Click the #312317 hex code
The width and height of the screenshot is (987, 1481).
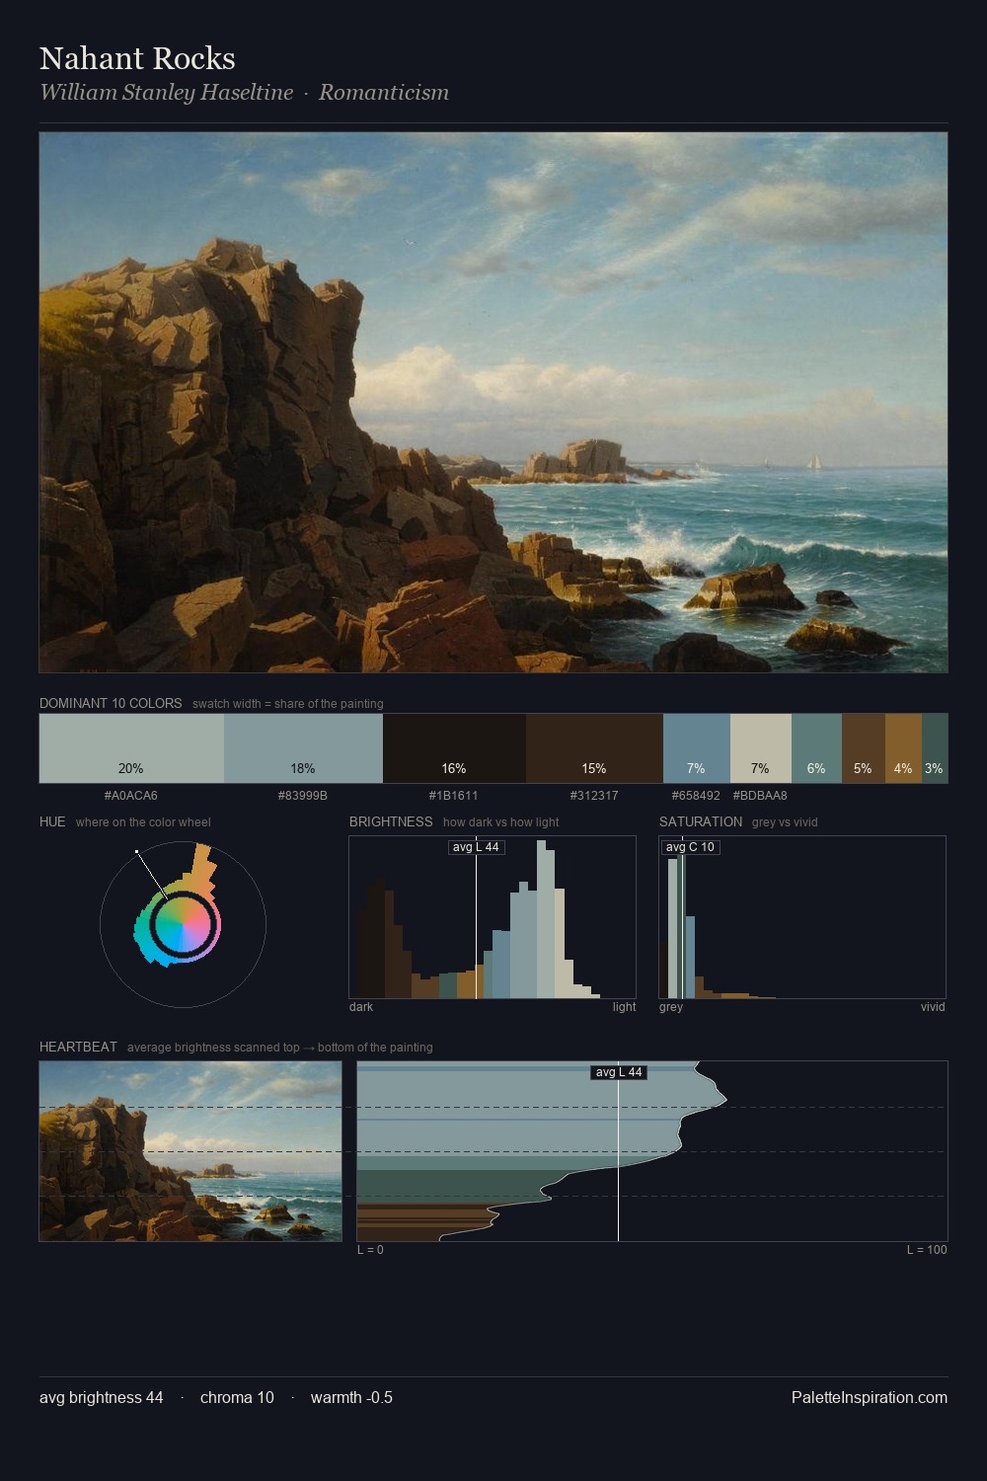[x=594, y=796]
